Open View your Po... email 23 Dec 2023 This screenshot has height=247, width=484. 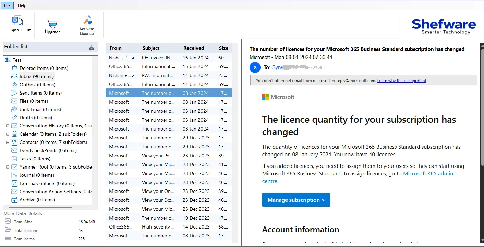tap(169, 156)
